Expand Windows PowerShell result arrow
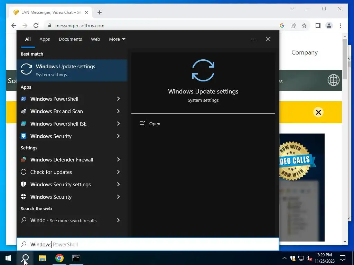 click(x=118, y=99)
